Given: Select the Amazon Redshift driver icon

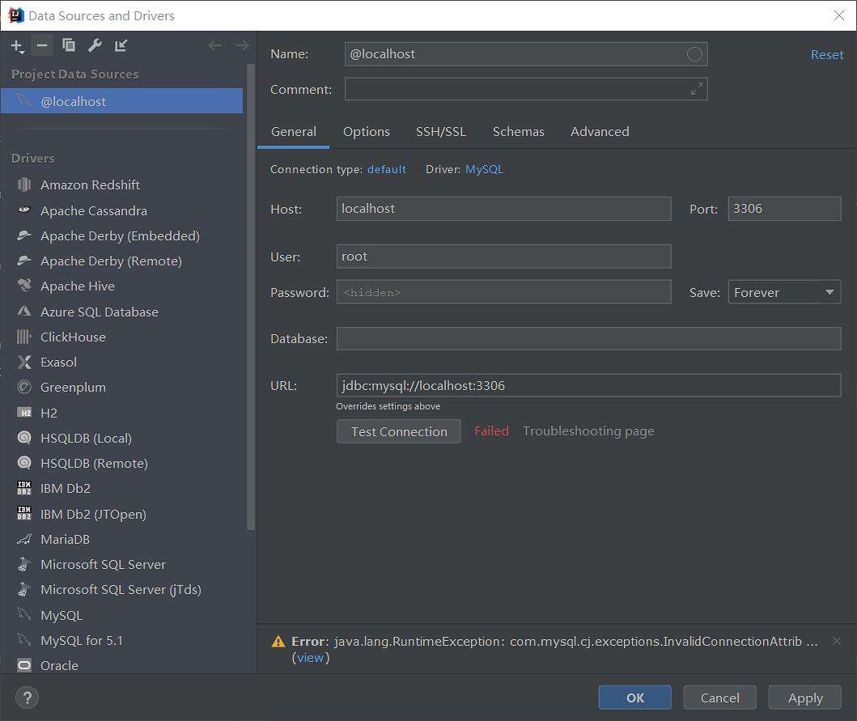Looking at the screenshot, I should coord(24,184).
